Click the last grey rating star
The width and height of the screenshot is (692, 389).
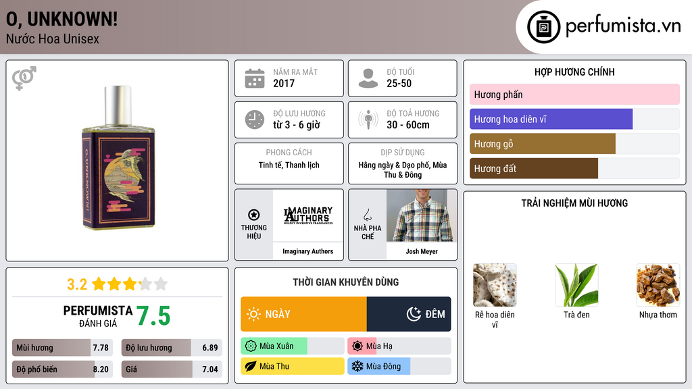[x=161, y=284]
